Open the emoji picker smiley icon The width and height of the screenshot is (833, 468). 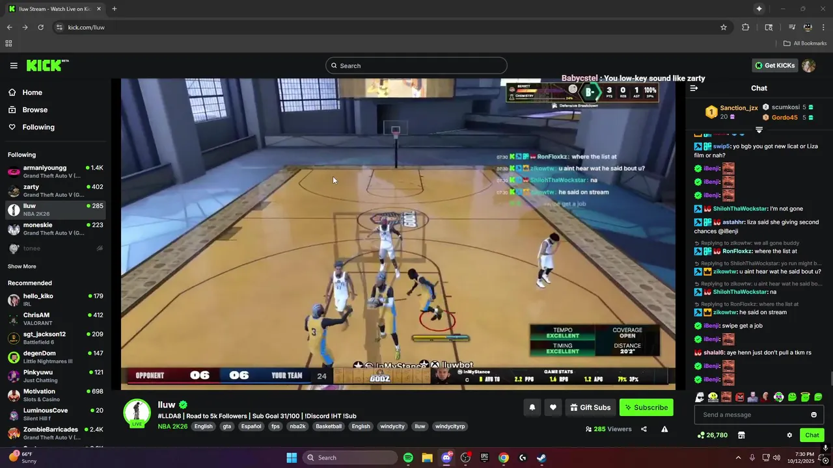(813, 415)
